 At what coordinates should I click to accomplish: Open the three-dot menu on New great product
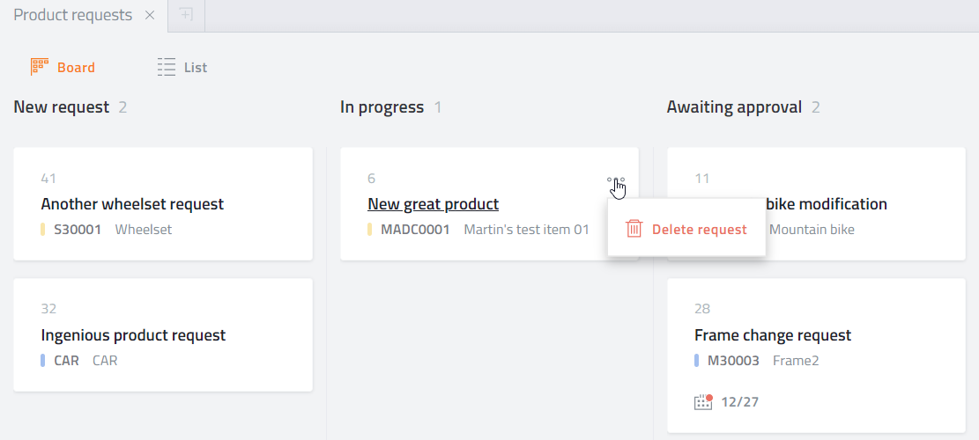click(x=616, y=180)
